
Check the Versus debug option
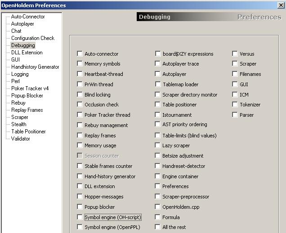coord(235,54)
